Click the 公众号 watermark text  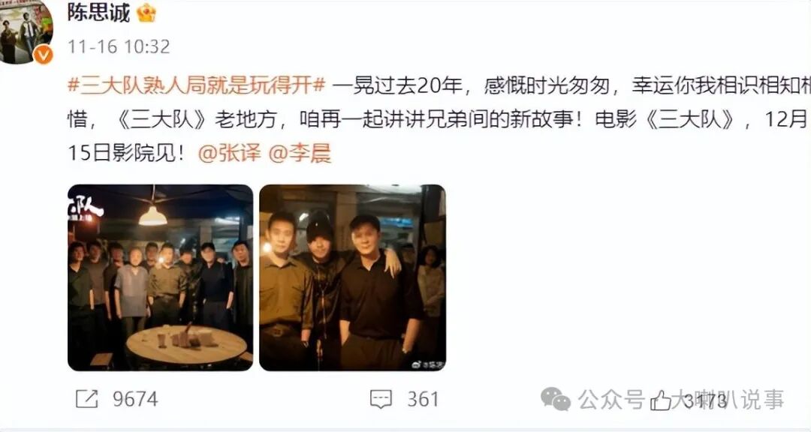pyautogui.click(x=611, y=400)
